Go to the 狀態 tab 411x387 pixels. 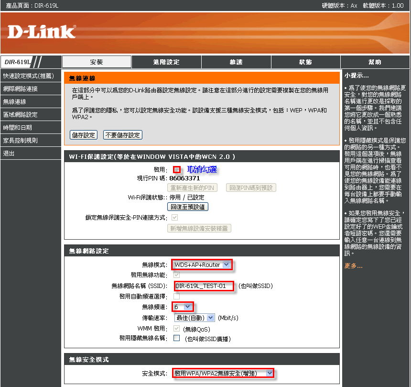305,62
